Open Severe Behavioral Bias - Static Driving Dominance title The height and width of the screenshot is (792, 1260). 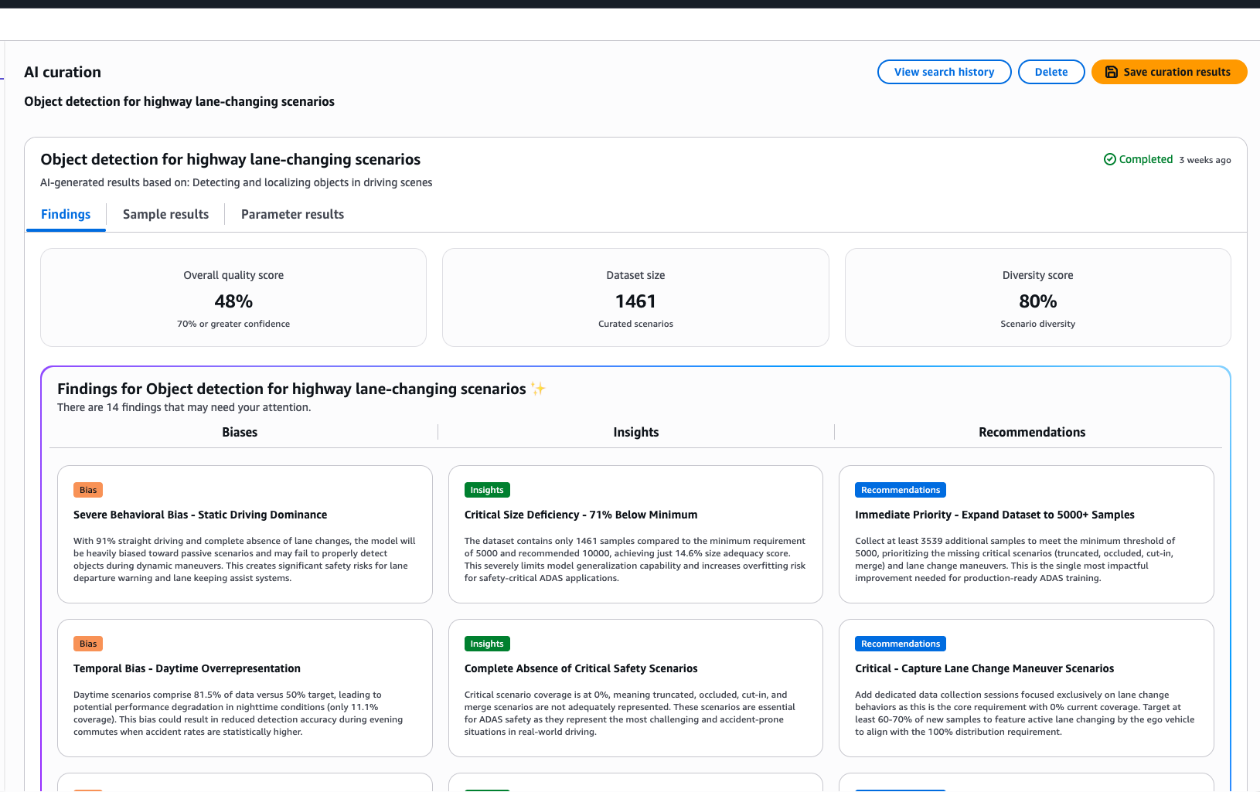(x=200, y=515)
